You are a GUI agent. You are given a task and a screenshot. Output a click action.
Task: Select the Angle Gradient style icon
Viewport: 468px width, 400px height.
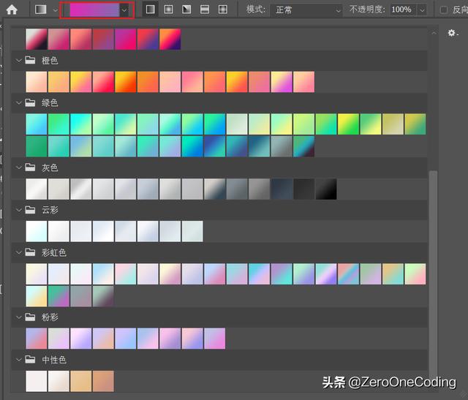(x=186, y=10)
